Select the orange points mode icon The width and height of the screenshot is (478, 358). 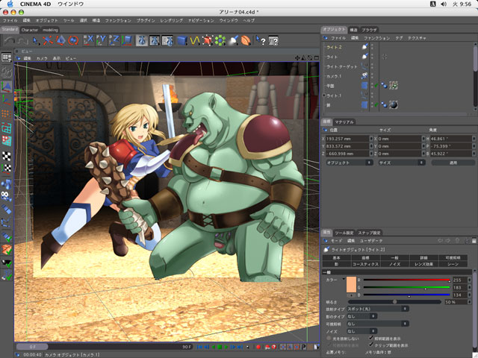coord(7,114)
